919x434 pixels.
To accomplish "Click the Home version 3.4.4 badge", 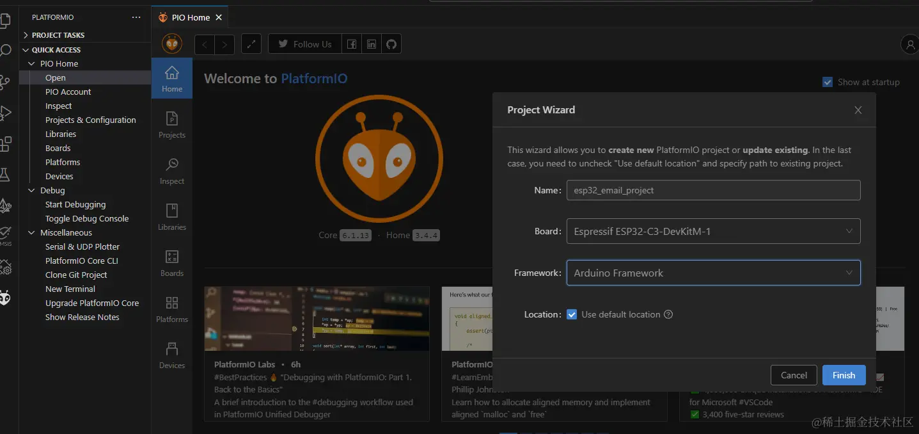I will pos(426,235).
